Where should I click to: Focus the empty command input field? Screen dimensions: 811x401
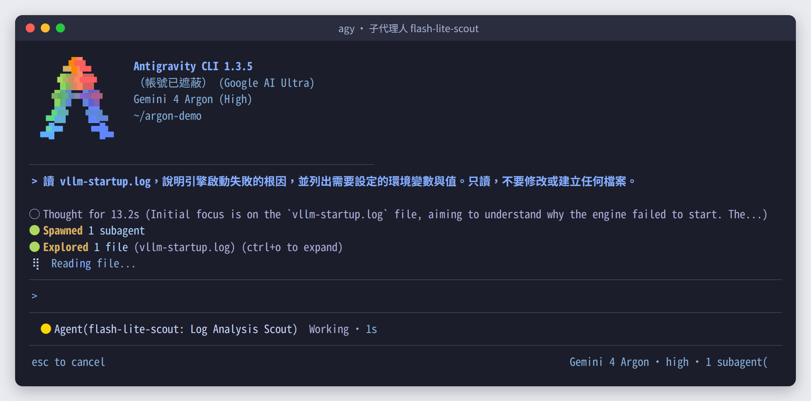405,296
